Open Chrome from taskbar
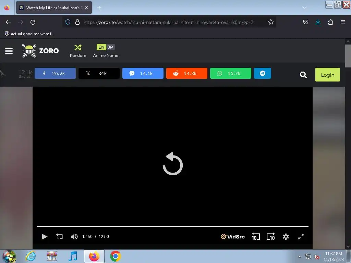The width and height of the screenshot is (351, 263). coord(115,256)
